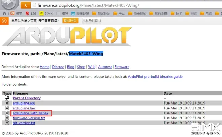Click the 翻译网页 translate page button
The height and width of the screenshot is (137, 222).
(70, 21)
